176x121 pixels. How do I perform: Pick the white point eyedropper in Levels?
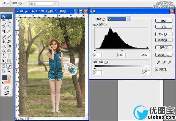pos(169,62)
